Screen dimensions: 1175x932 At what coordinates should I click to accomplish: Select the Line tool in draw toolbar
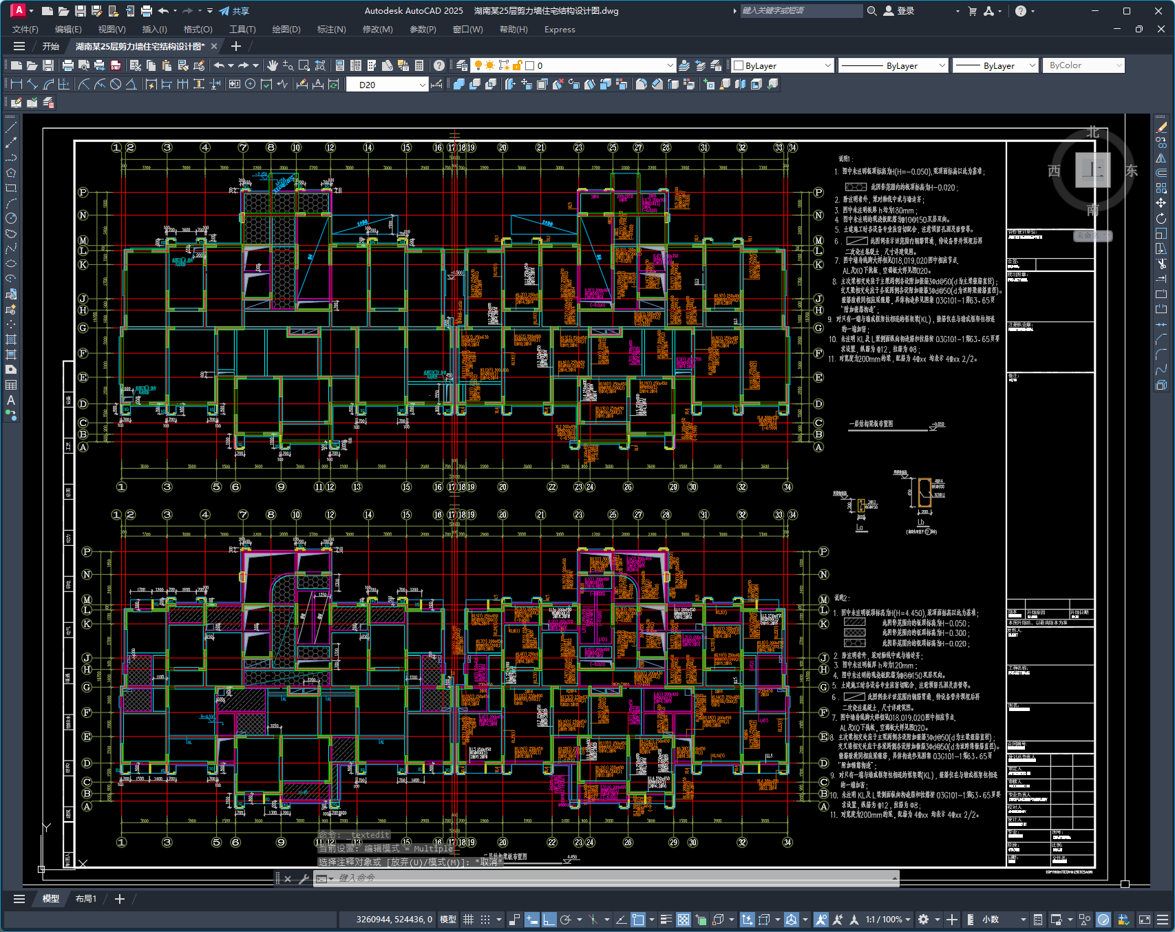click(x=11, y=127)
